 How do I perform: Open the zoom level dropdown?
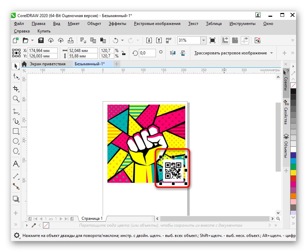(203, 40)
